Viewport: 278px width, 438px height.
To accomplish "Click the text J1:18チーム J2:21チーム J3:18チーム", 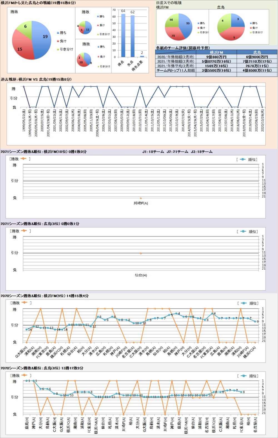I will tap(177, 152).
